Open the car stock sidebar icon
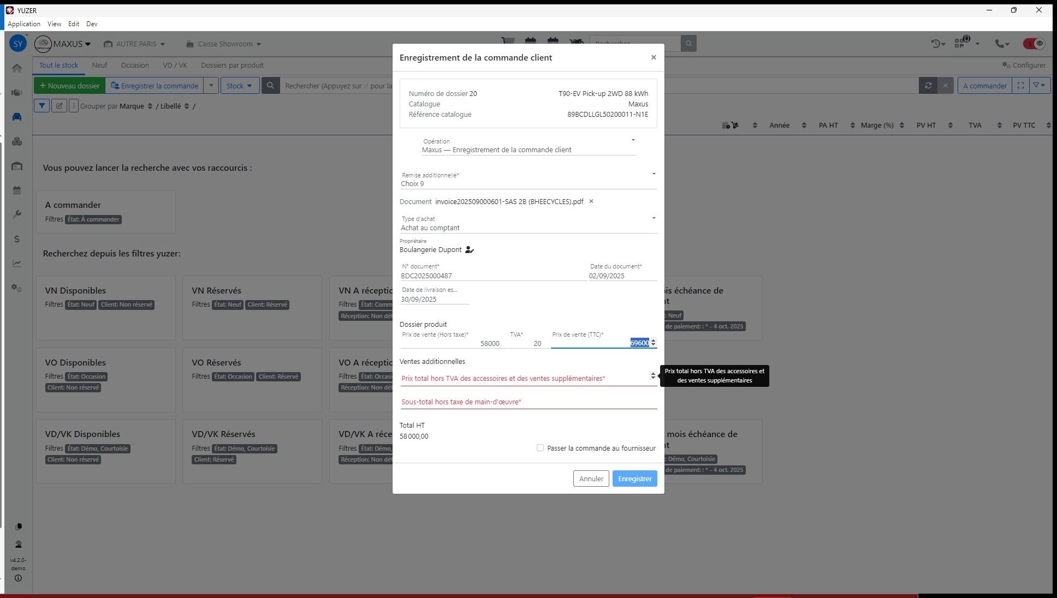Image resolution: width=1057 pixels, height=598 pixels. click(x=17, y=117)
